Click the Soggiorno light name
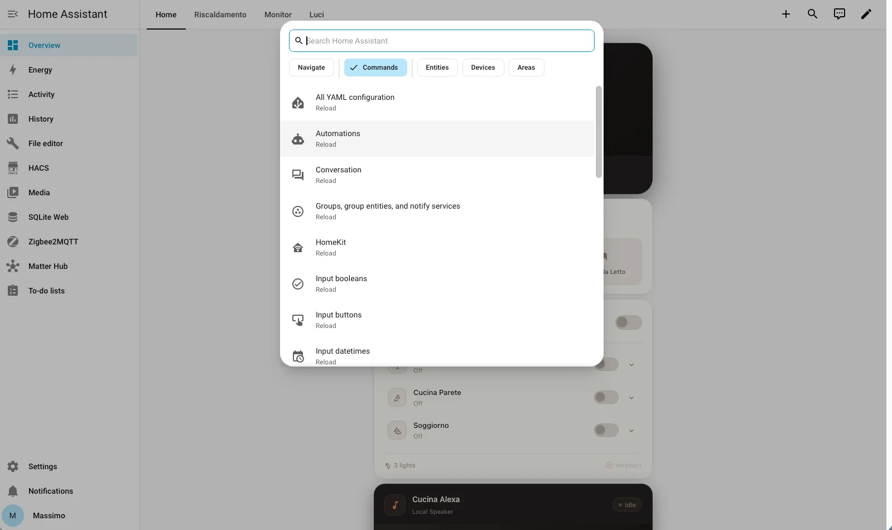Viewport: 892px width, 530px height. click(x=431, y=426)
